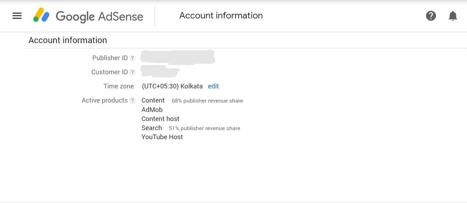Click the 68% publisher revenue share text
Image resolution: width=467 pixels, height=203 pixels.
207,101
